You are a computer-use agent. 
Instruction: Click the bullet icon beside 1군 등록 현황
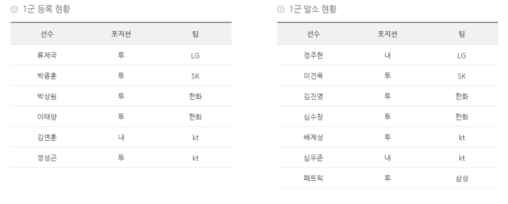tap(14, 10)
